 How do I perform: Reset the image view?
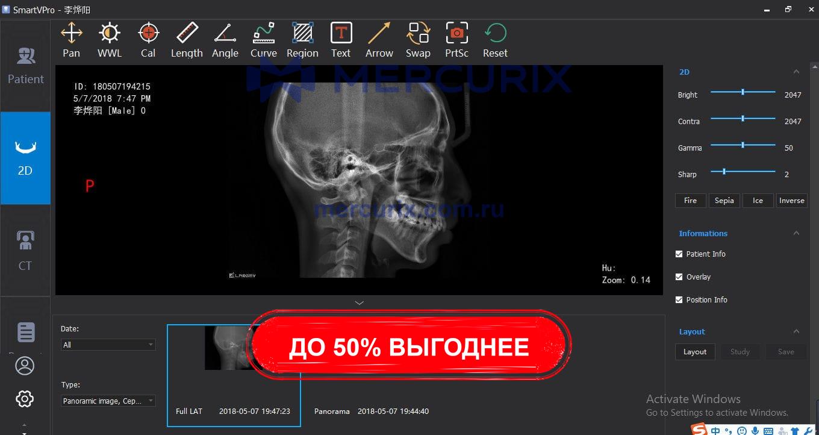click(x=495, y=40)
